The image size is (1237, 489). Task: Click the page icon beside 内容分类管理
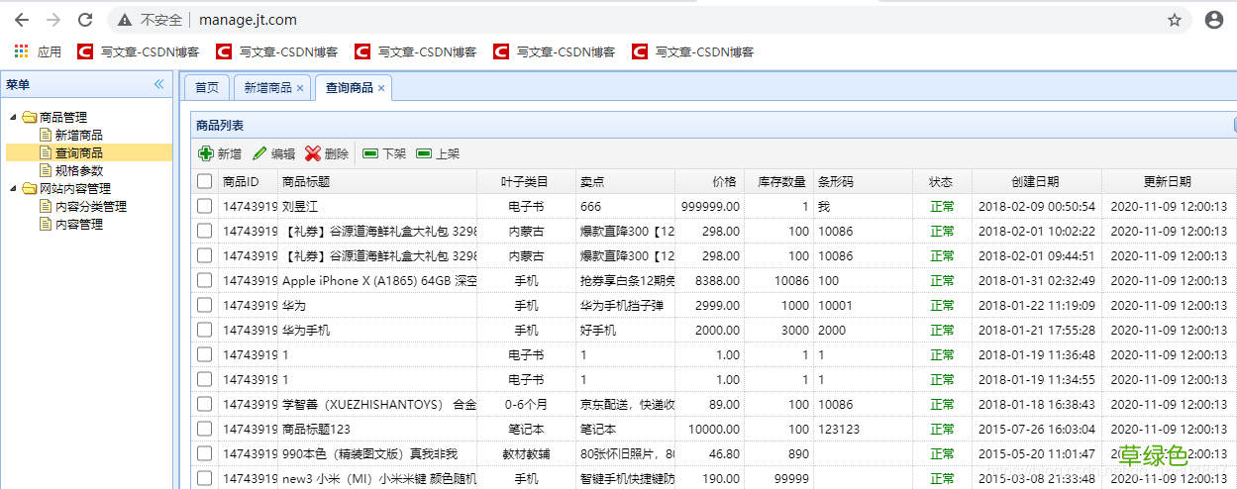(46, 207)
